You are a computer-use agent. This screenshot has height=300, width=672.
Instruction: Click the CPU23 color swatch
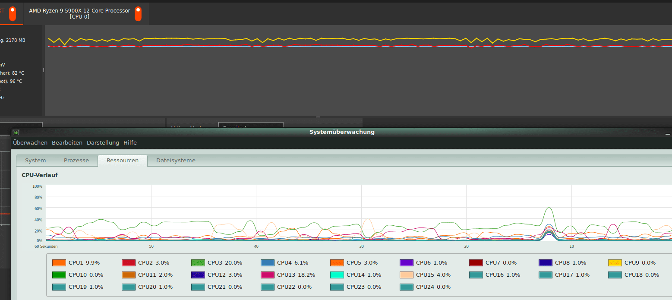[x=337, y=287]
